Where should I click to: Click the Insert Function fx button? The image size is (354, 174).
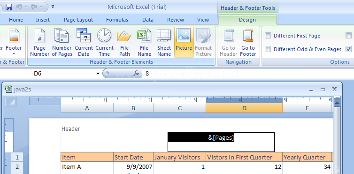pyautogui.click(x=136, y=73)
